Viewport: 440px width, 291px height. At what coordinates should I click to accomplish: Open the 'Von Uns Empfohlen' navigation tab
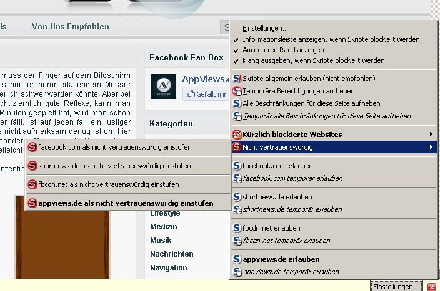coord(71,26)
